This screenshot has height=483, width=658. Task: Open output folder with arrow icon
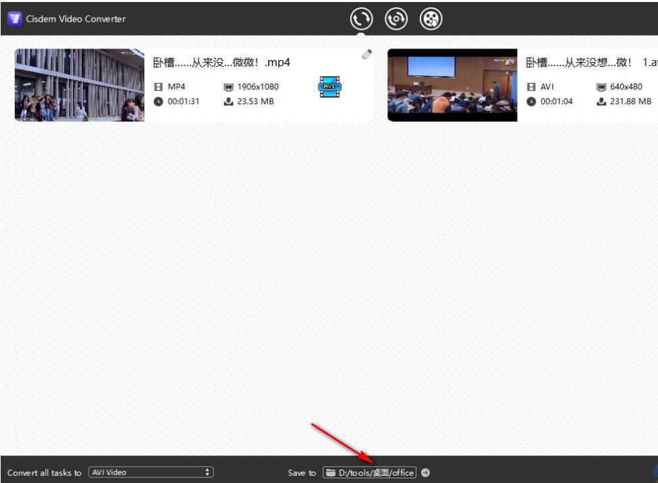tap(425, 472)
